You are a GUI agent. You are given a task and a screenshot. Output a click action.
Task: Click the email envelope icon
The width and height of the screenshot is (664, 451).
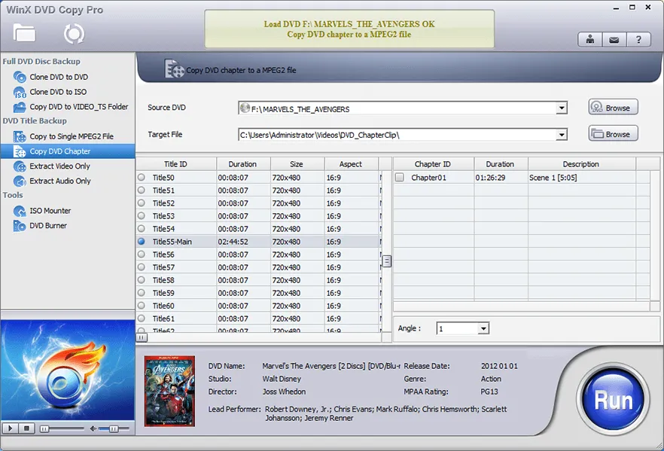614,40
